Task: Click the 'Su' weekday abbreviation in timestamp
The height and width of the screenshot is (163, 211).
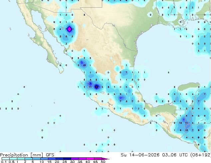Action: (x=124, y=155)
